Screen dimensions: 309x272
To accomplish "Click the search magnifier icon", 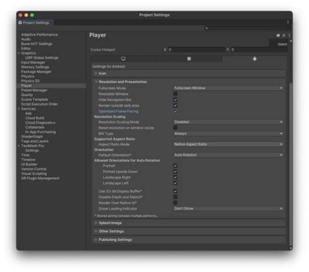I will tap(206, 28).
